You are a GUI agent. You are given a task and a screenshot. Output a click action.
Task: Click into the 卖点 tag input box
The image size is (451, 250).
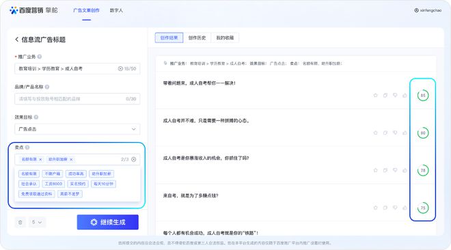pos(77,159)
